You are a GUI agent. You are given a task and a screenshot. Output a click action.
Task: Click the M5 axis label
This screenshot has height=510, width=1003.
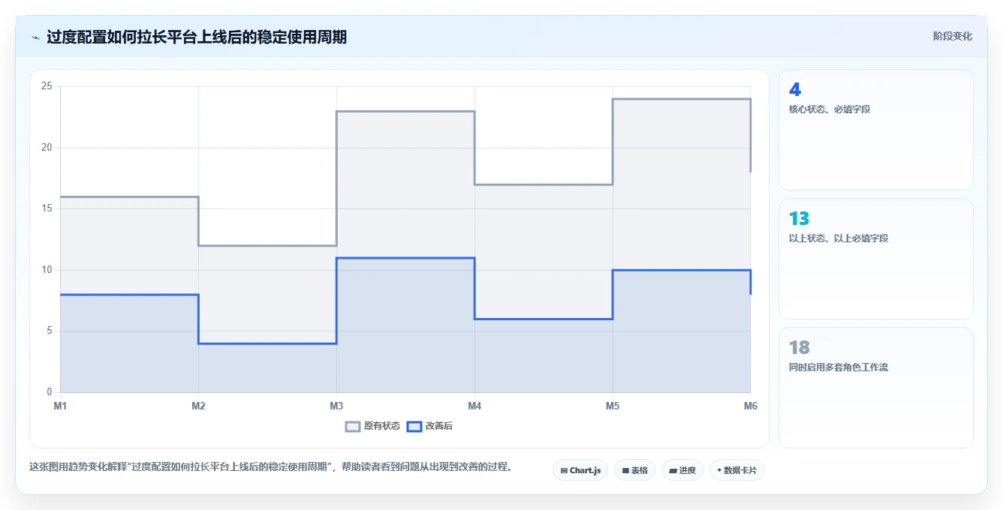[613, 406]
